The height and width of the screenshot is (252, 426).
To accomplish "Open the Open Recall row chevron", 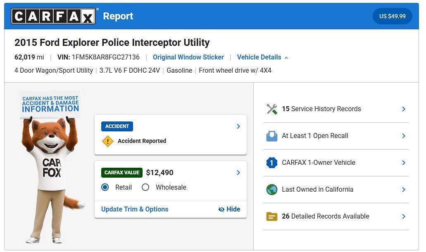I will coord(404,136).
